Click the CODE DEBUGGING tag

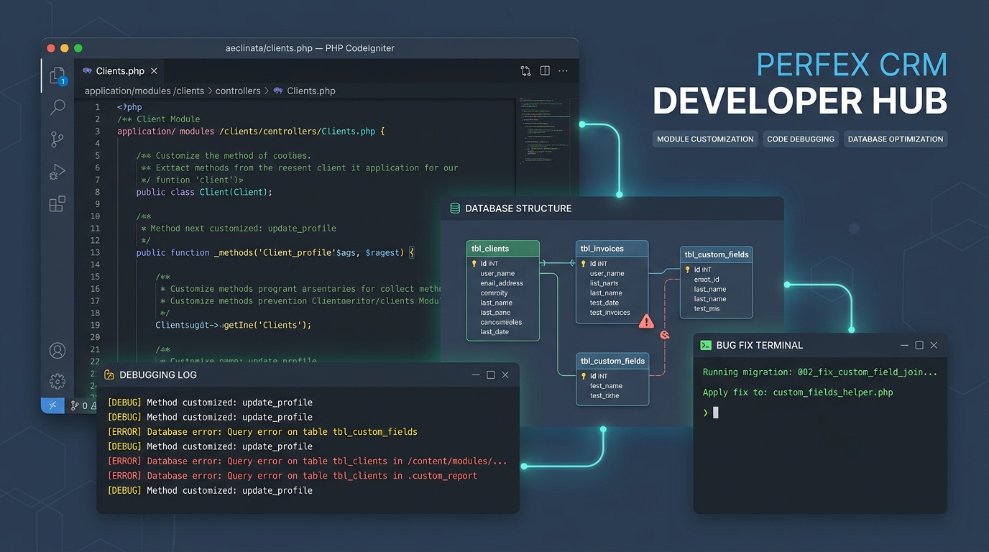(x=801, y=139)
